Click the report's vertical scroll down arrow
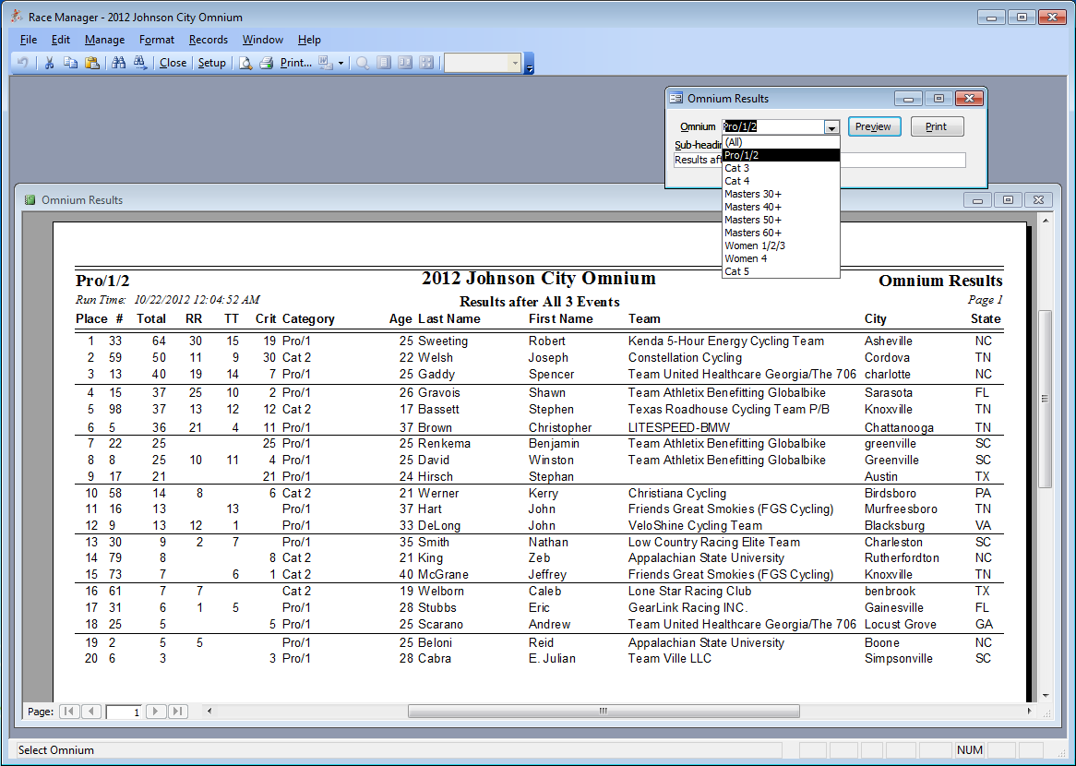The image size is (1076, 766). click(1046, 696)
